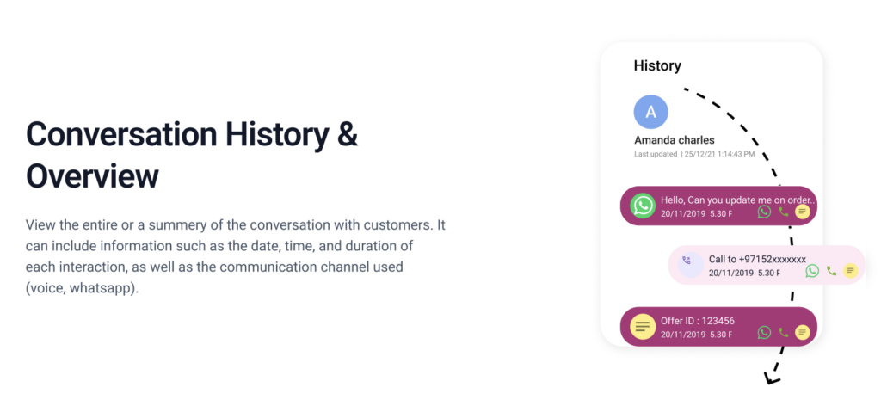Click green phone icon in the Call to row
Viewport: 881px width, 412px height.
tap(832, 270)
